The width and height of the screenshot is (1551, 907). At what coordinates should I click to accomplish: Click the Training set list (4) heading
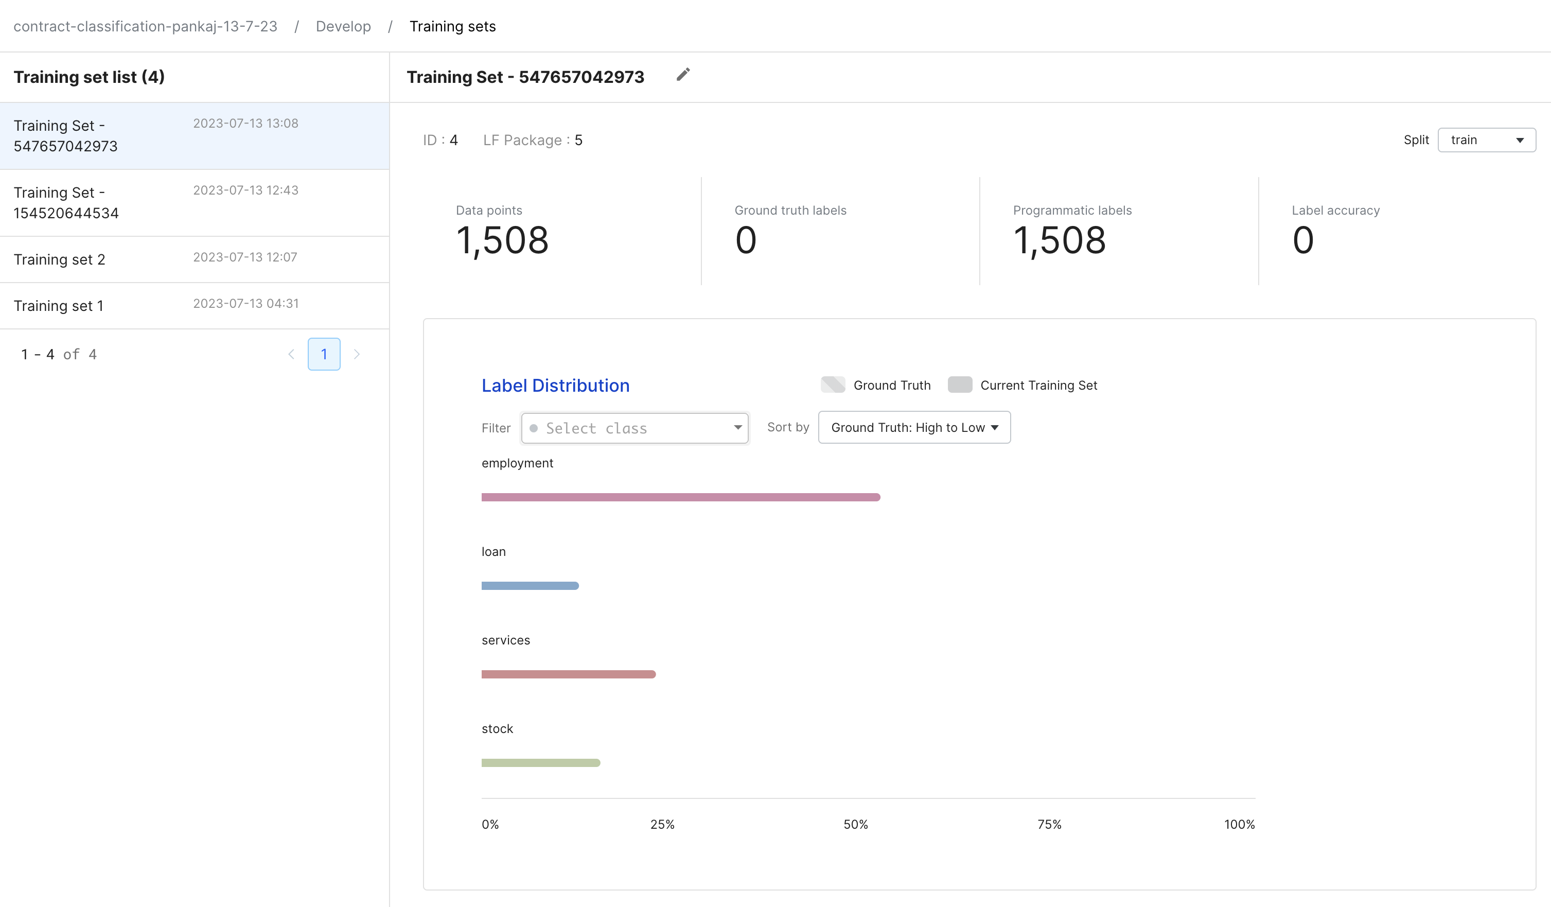click(89, 77)
